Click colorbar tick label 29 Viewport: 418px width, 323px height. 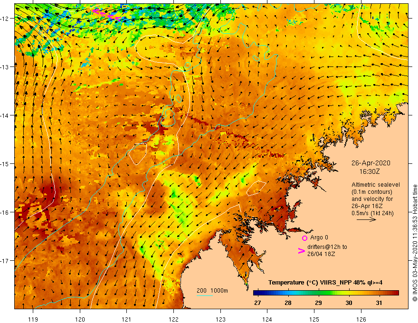tap(318, 303)
